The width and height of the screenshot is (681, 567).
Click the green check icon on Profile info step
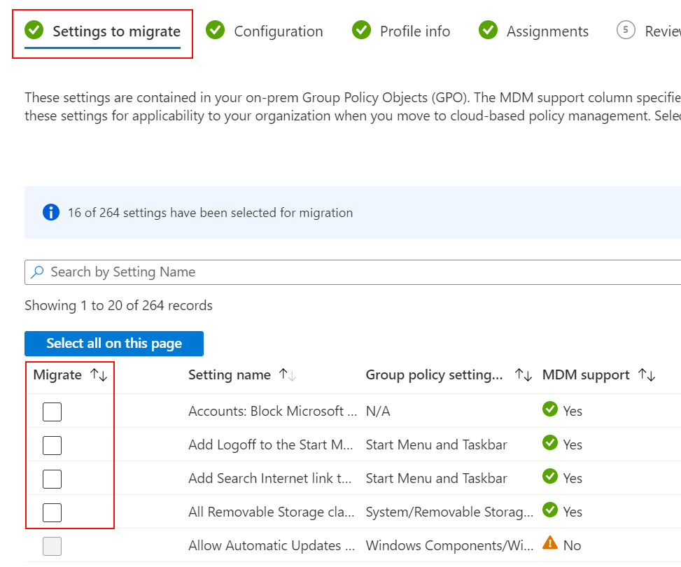pos(361,31)
